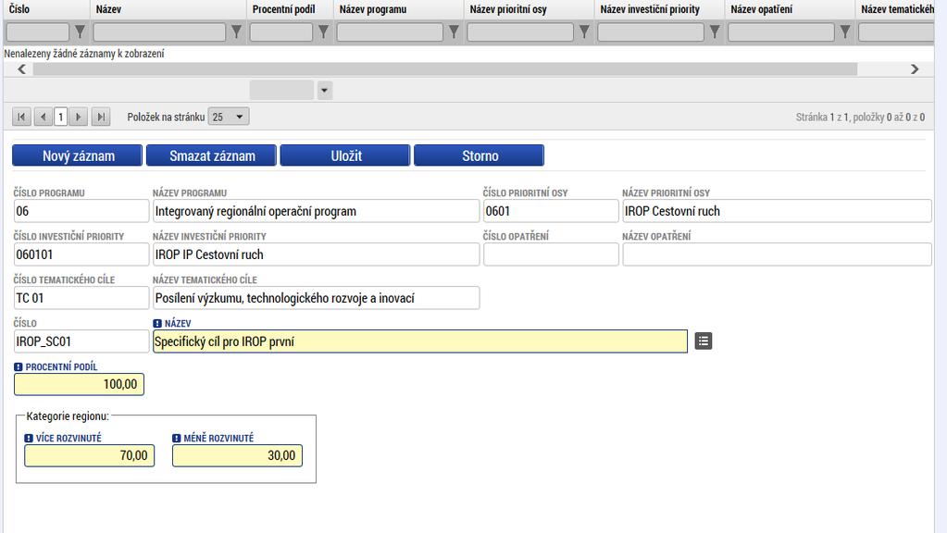Click the Název column filter text box
Screen dimensions: 947x533
coord(159,32)
